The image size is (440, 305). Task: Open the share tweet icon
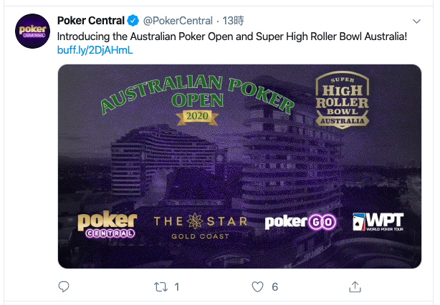click(355, 286)
